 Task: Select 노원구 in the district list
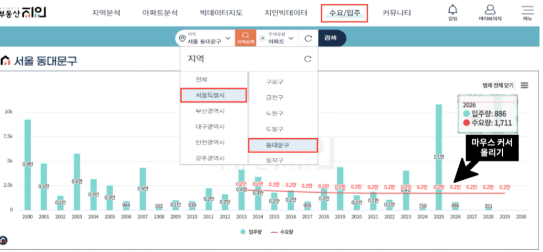coord(274,113)
